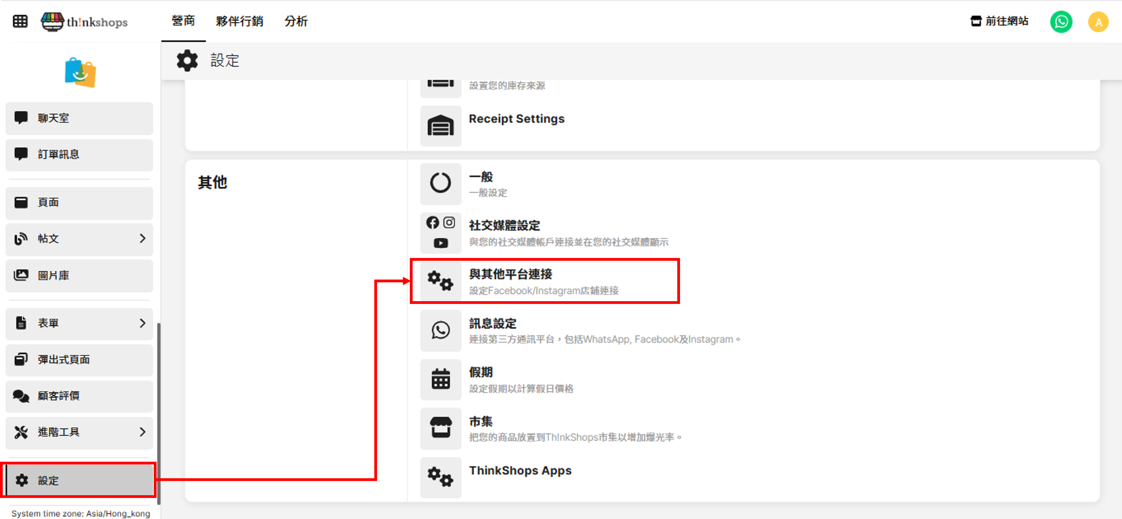Switch to the 夥伴行銷 tab
The width and height of the screenshot is (1122, 519).
click(x=239, y=21)
